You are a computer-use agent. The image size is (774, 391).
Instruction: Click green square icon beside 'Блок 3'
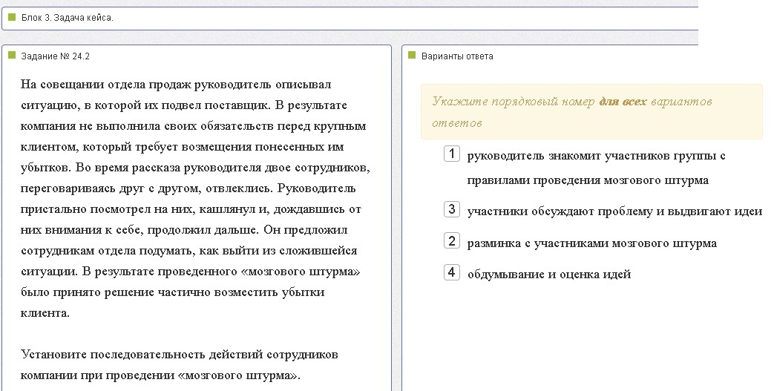click(13, 17)
